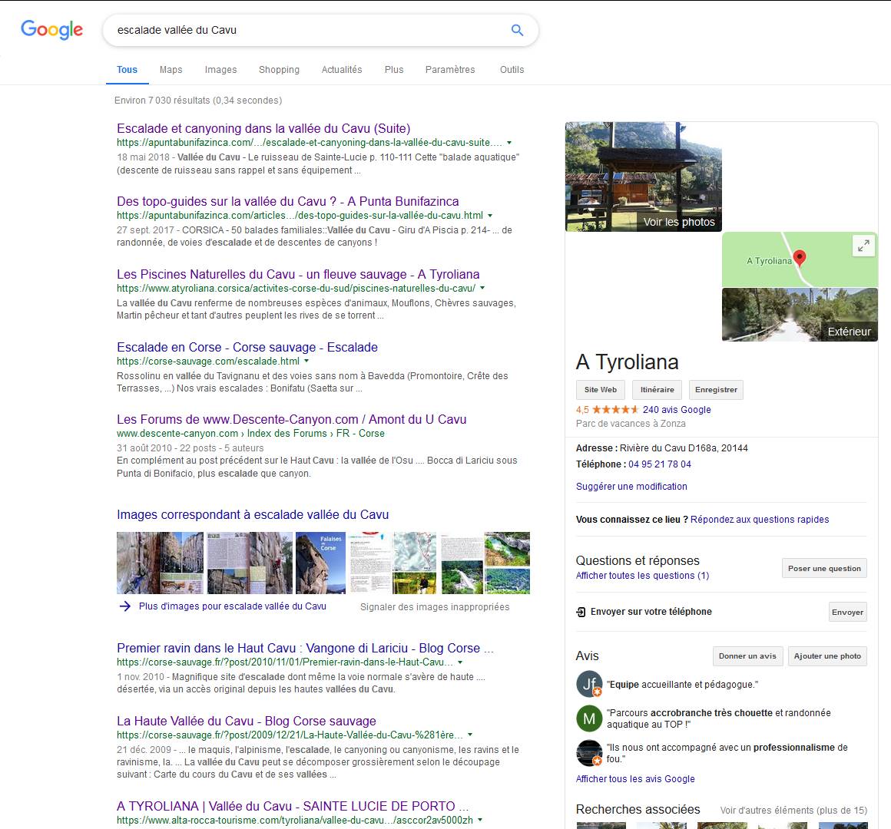
Task: Select the Tous tab
Action: (128, 70)
